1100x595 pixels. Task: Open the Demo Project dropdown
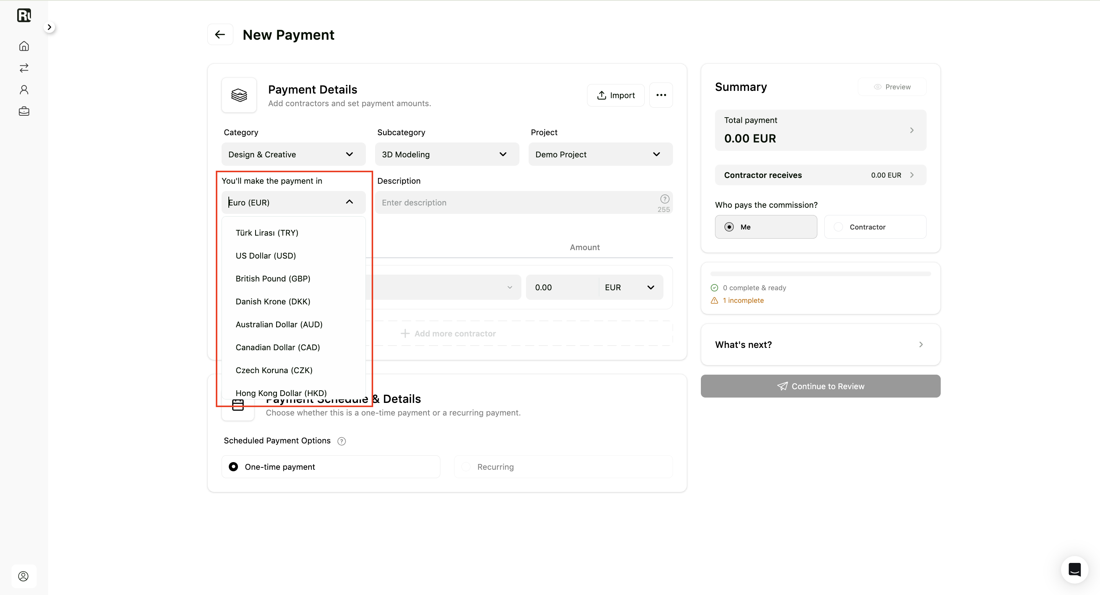pos(600,155)
